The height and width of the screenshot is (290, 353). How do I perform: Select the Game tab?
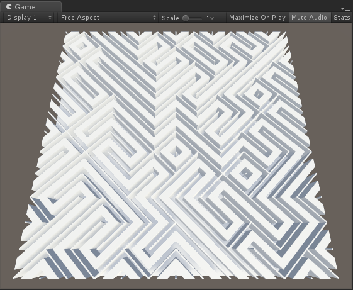(x=31, y=6)
